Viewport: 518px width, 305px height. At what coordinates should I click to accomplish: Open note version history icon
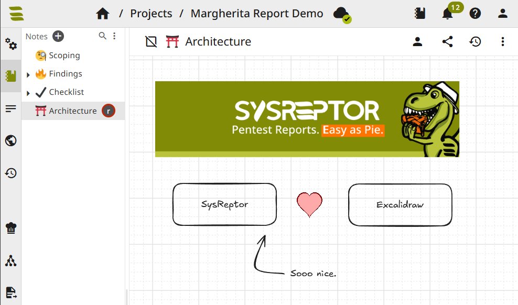tap(475, 41)
